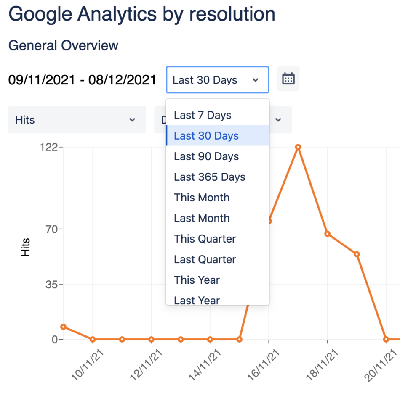Open the calendar date picker icon
This screenshot has width=400, height=393.
[288, 79]
